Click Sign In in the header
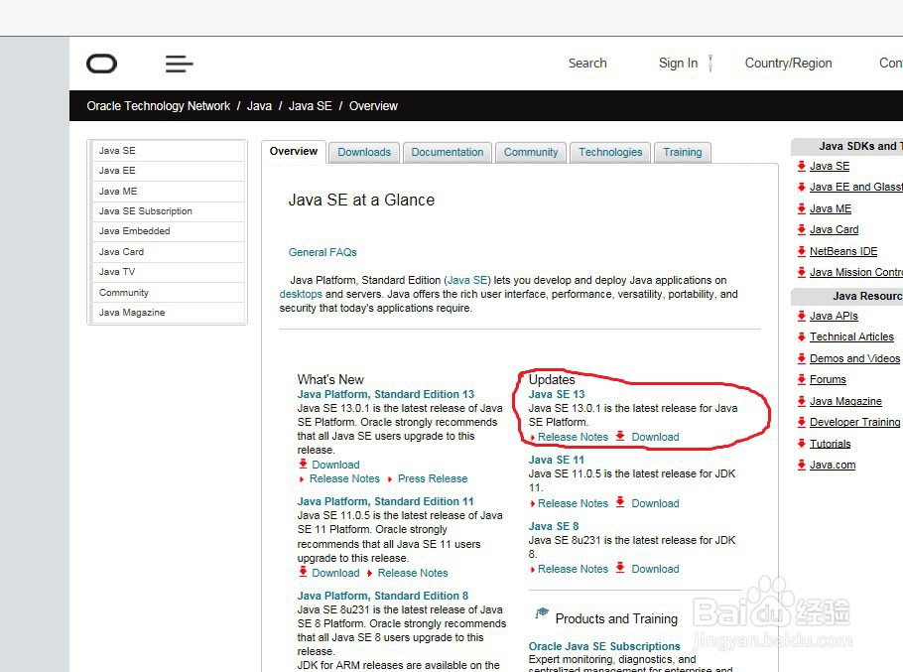 pos(678,63)
